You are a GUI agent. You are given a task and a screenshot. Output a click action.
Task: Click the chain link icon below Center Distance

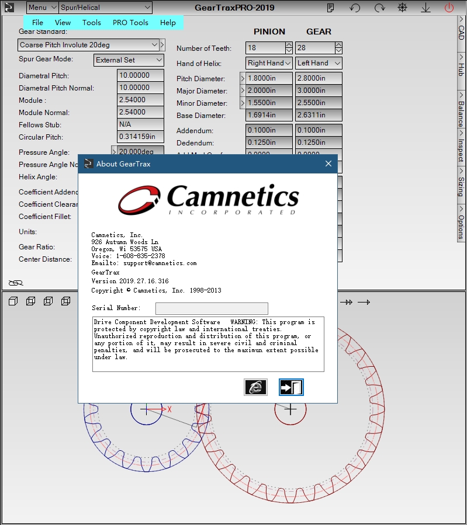[x=16, y=283]
